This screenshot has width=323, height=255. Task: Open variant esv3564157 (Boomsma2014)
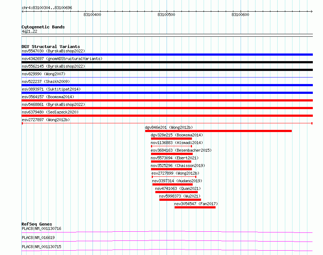[x=48, y=97]
